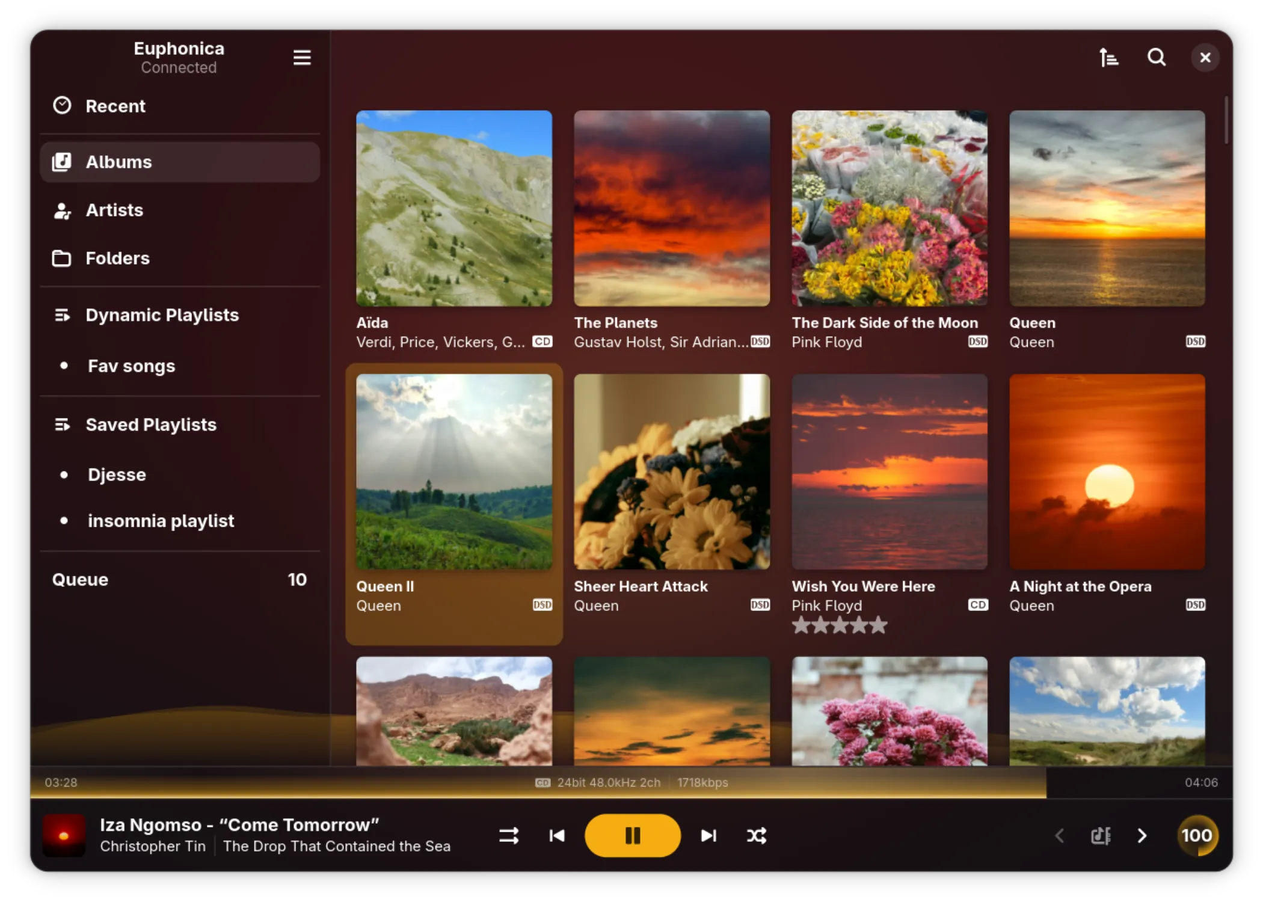This screenshot has width=1263, height=902.
Task: Go to the Artists view
Action: pos(179,210)
